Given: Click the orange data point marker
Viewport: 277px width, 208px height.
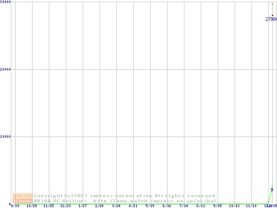Looking at the screenshot, I should (272, 4).
